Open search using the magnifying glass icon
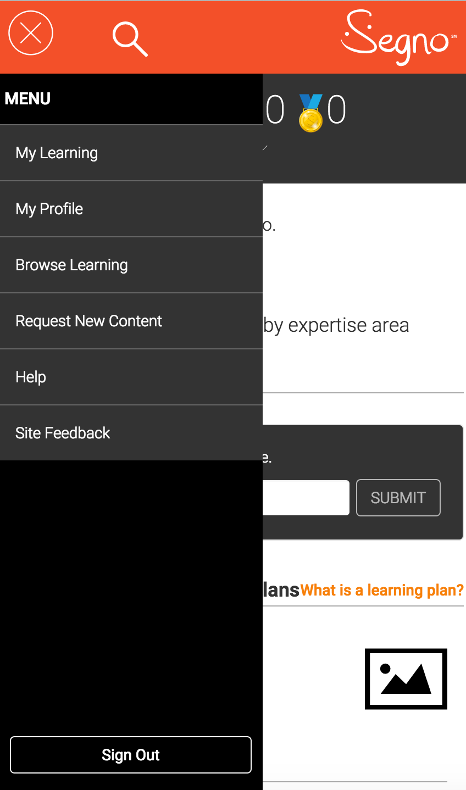Viewport: 466px width, 790px height. [x=130, y=39]
